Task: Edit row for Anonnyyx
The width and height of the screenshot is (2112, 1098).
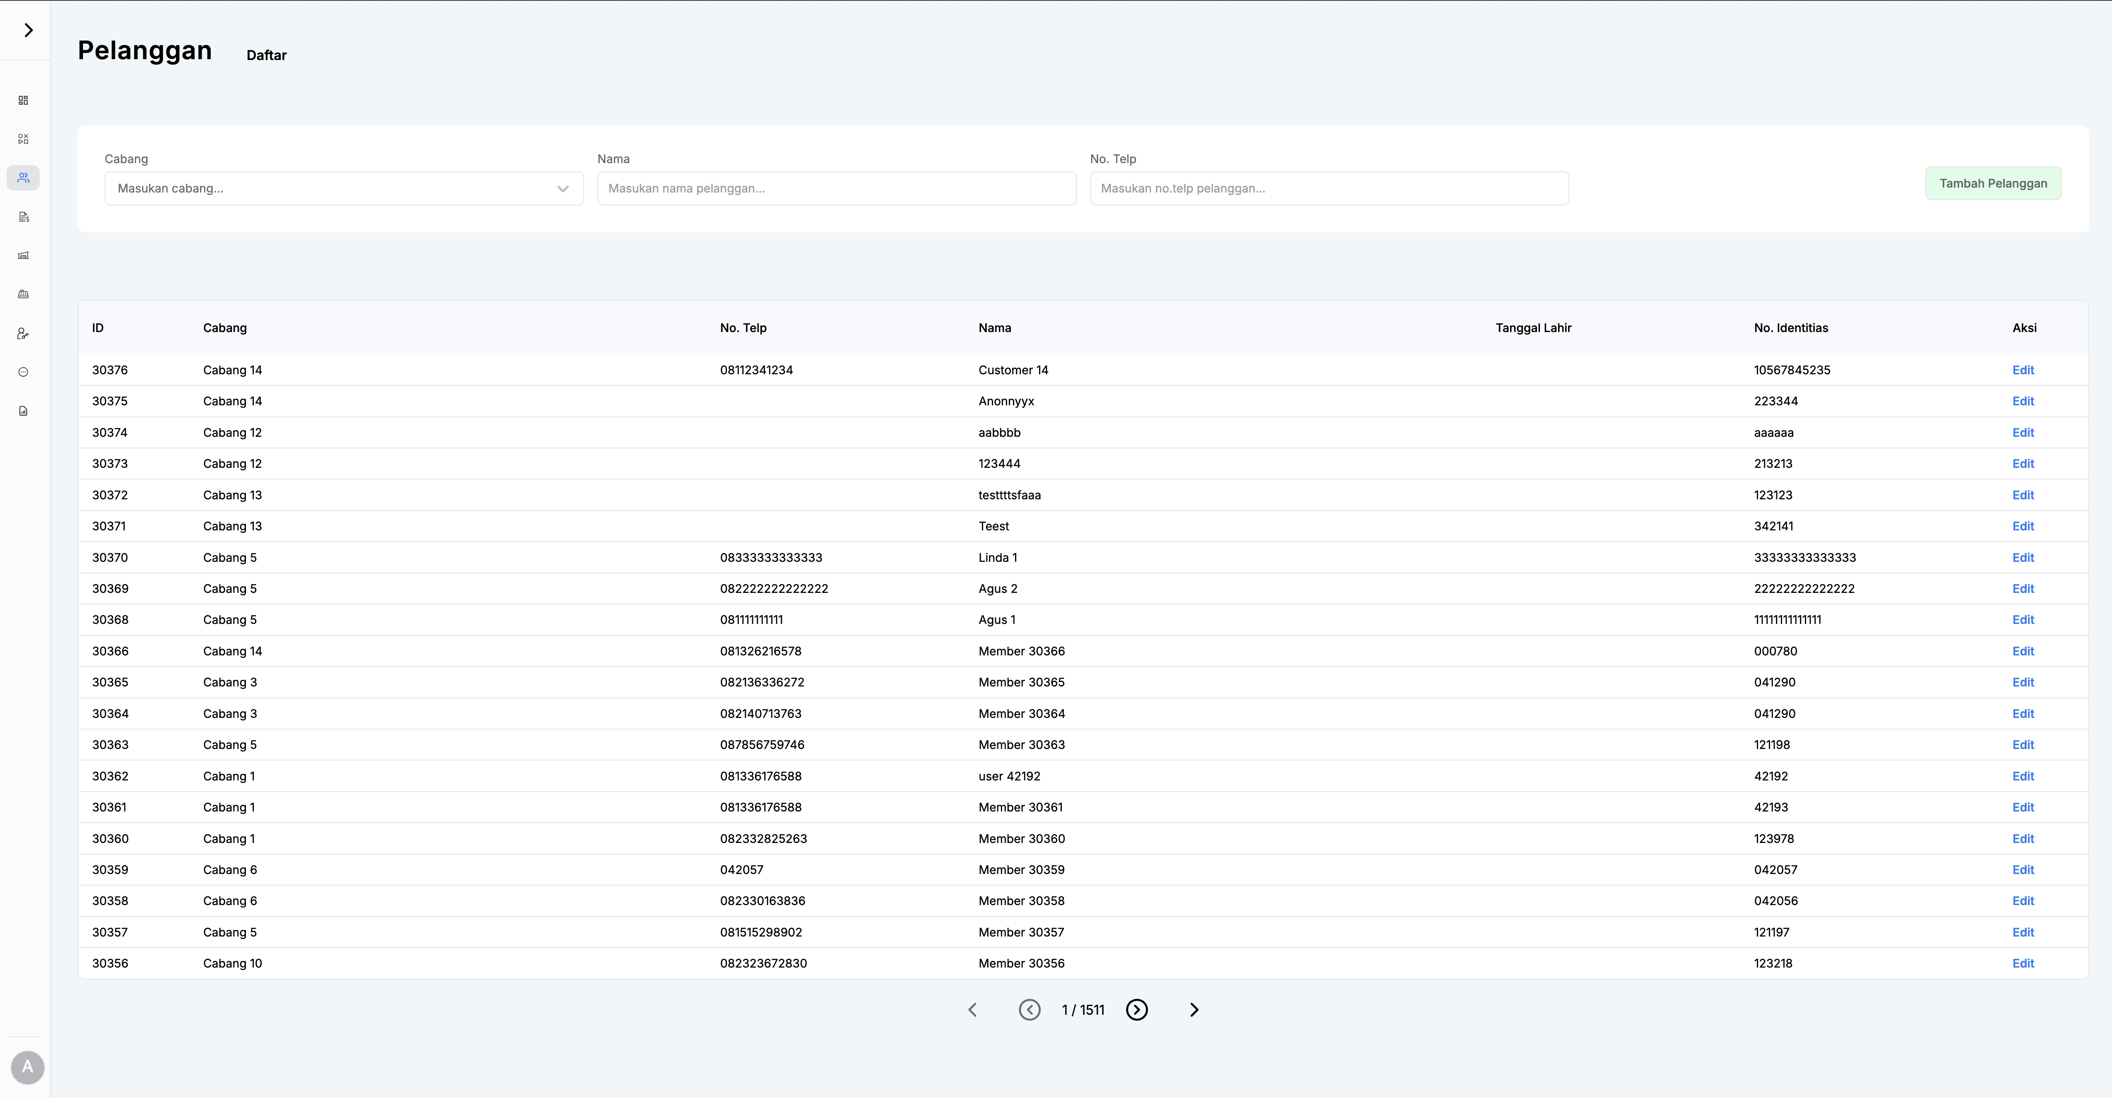Action: tap(2023, 402)
